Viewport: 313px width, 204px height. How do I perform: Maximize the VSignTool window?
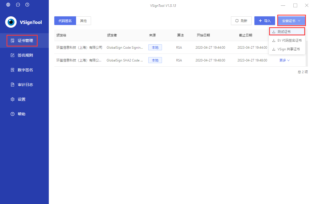[x=295, y=5]
